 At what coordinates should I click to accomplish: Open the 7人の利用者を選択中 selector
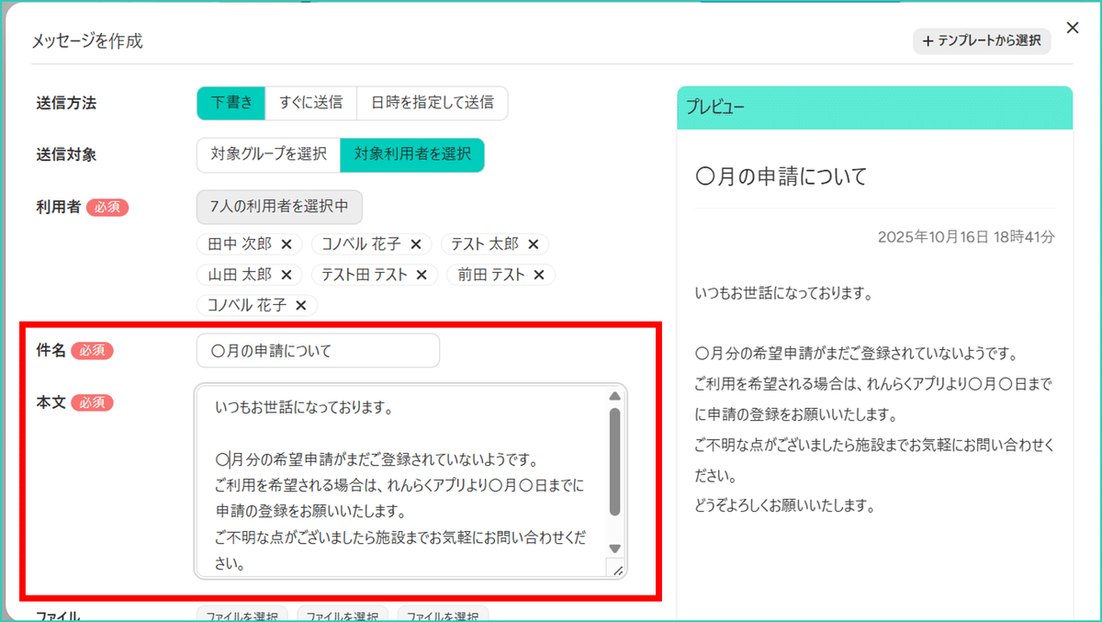(279, 207)
